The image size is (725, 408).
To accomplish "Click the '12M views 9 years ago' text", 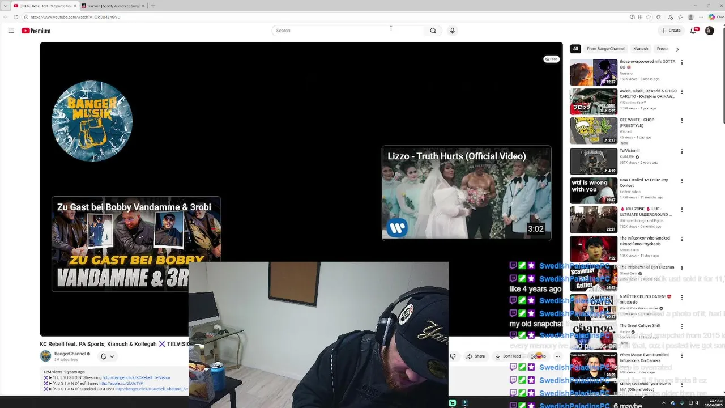I will (x=64, y=372).
